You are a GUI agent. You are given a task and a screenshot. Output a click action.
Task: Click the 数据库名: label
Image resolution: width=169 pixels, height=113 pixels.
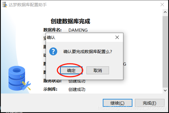(x=52, y=30)
